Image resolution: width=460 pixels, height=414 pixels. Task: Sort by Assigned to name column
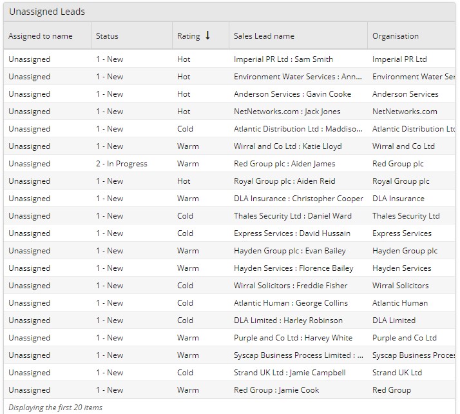[41, 36]
